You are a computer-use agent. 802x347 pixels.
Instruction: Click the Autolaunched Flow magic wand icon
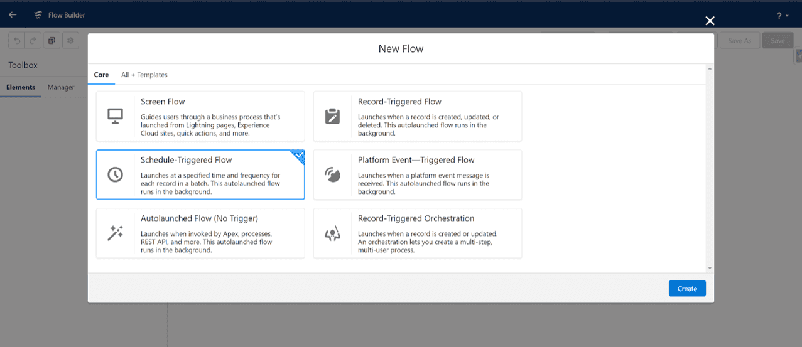click(x=115, y=233)
